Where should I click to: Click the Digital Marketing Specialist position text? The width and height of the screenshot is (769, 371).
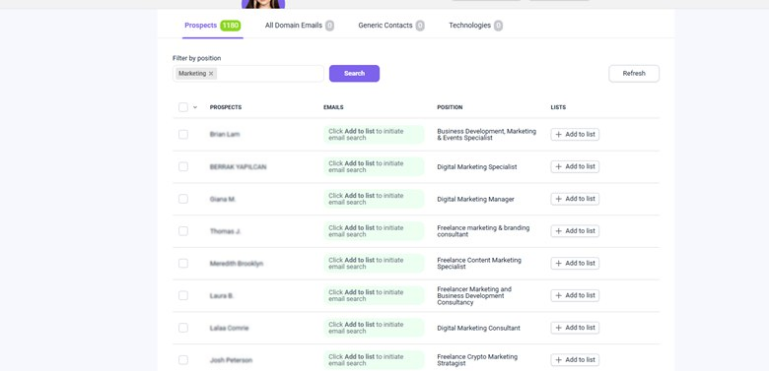(477, 167)
